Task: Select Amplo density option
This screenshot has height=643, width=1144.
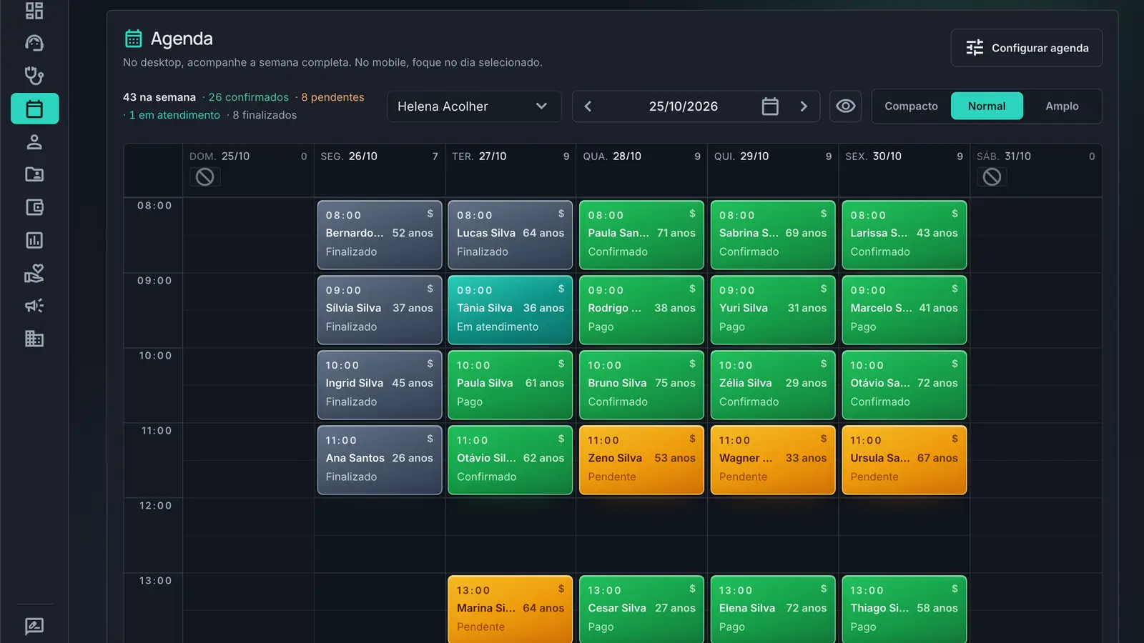Action: 1062,106
